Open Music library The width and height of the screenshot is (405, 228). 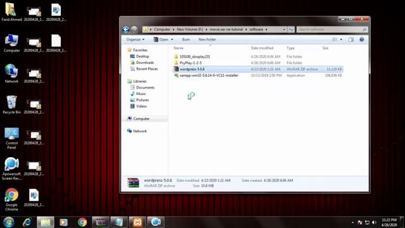(141, 94)
